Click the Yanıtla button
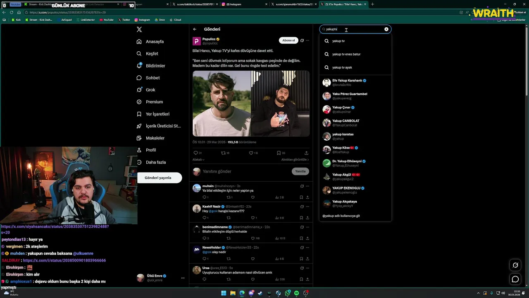The width and height of the screenshot is (529, 298). pos(300,171)
